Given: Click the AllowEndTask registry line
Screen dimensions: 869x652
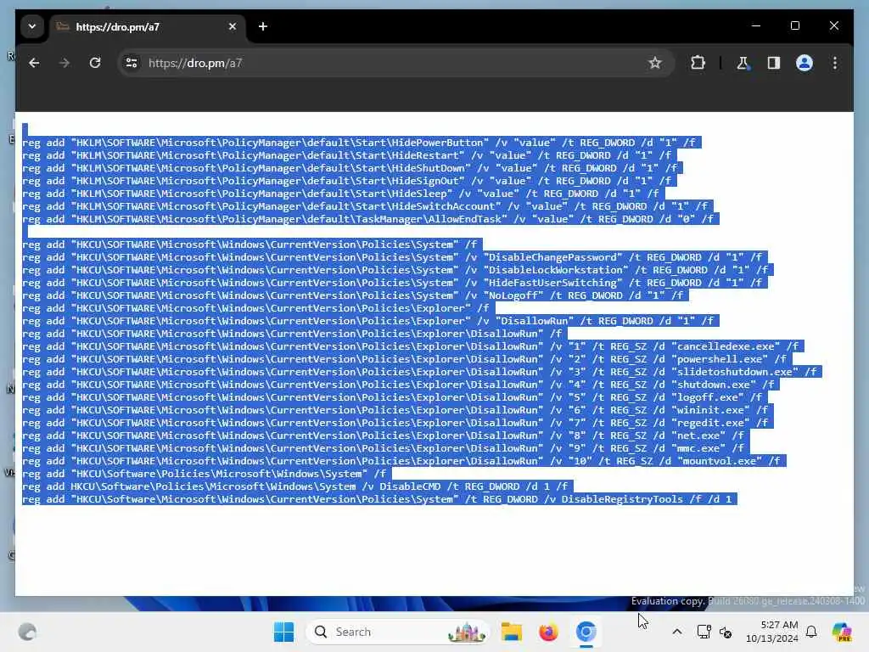Looking at the screenshot, I should [x=371, y=219].
